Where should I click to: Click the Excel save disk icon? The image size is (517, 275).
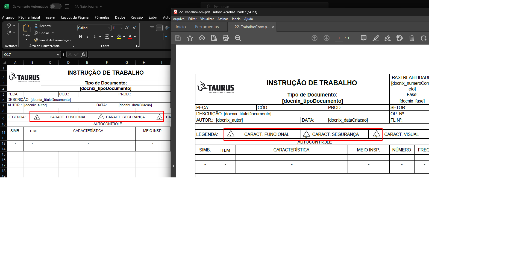click(67, 7)
